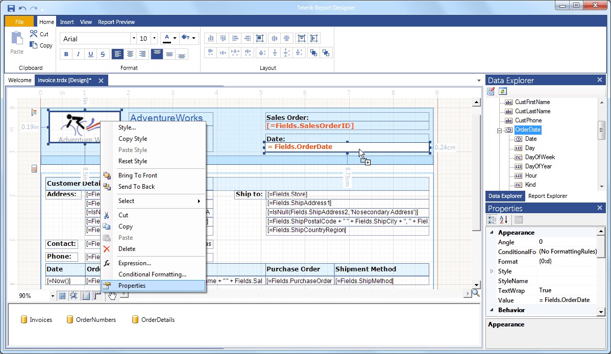Toggle underline formatting
The width and height of the screenshot is (611, 354).
point(91,54)
